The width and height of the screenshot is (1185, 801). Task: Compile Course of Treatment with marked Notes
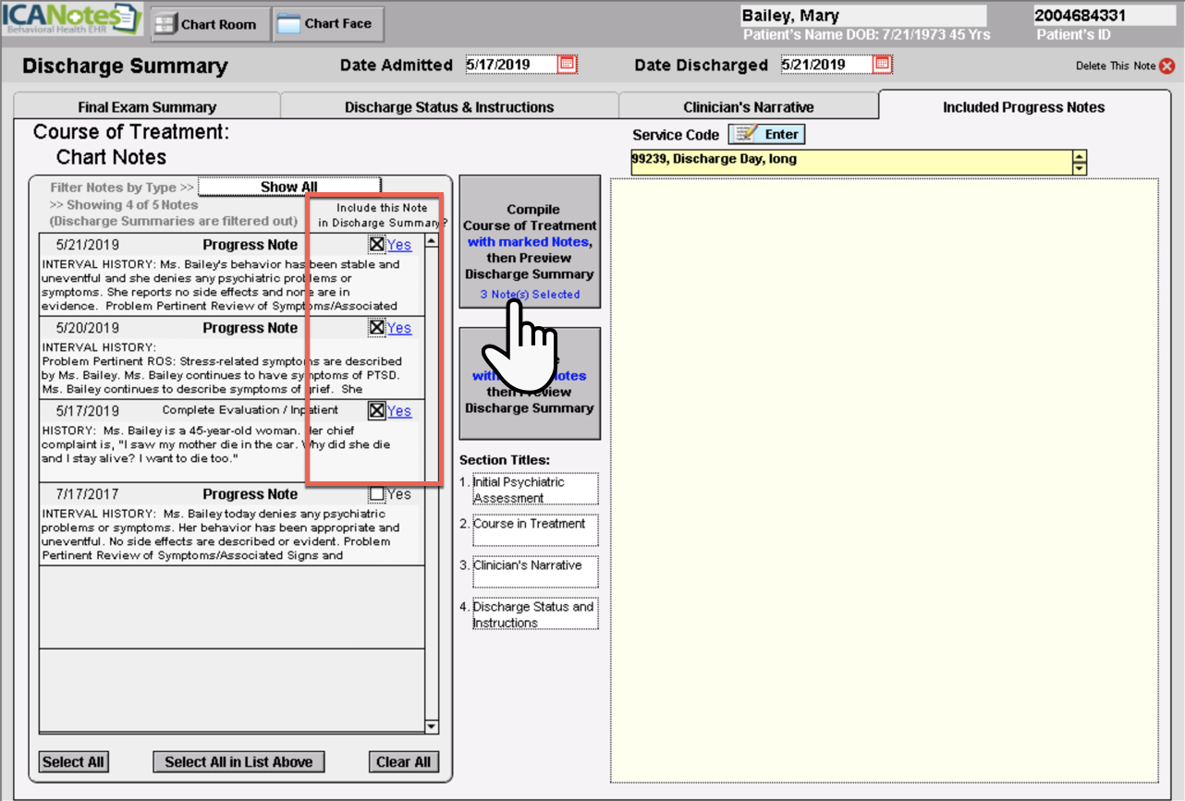pos(530,242)
